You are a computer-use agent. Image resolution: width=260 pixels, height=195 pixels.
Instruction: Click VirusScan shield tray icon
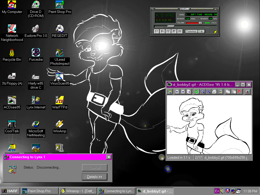pyautogui.click(x=227, y=191)
